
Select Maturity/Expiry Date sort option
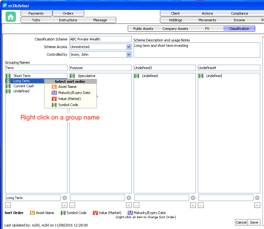click(x=74, y=93)
